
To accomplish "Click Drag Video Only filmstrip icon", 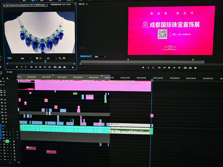I will 37,58.
